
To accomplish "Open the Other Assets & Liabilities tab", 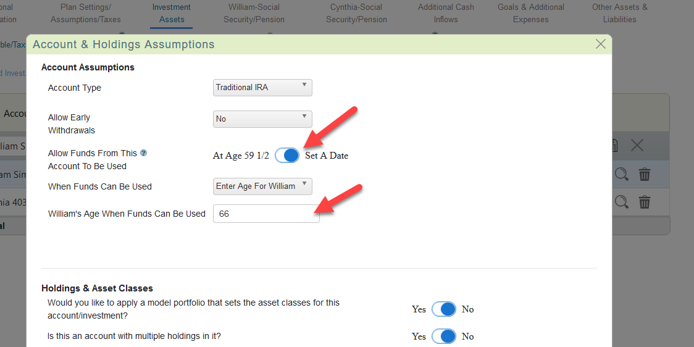I will point(620,14).
